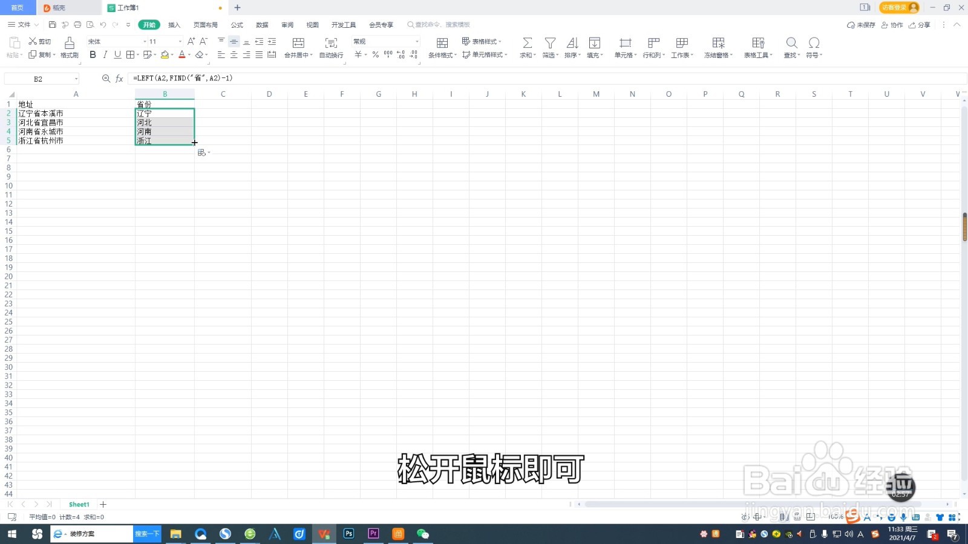Add a new sheet with the plus button
Viewport: 968px width, 544px height.
[103, 504]
